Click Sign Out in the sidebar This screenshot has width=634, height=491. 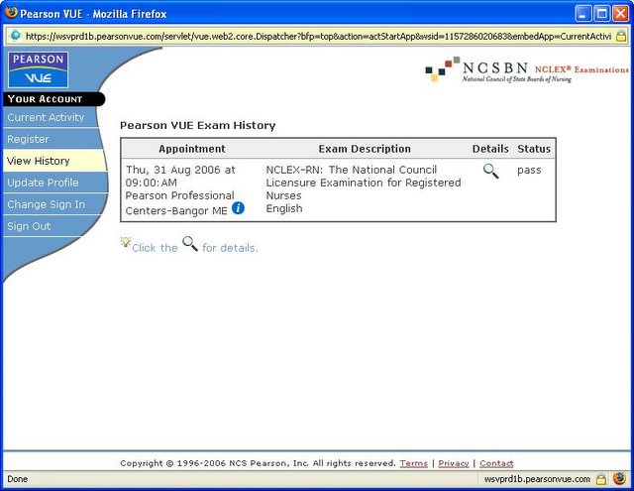pyautogui.click(x=29, y=226)
